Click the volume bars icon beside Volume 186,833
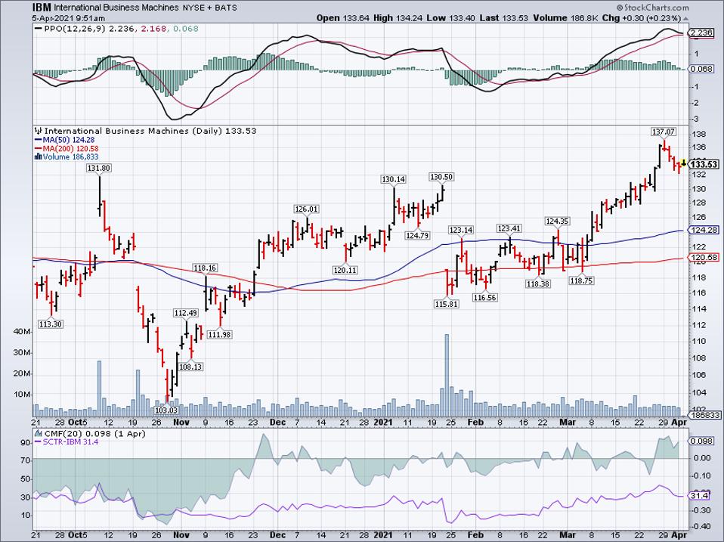The height and width of the screenshot is (542, 724). 39,157
